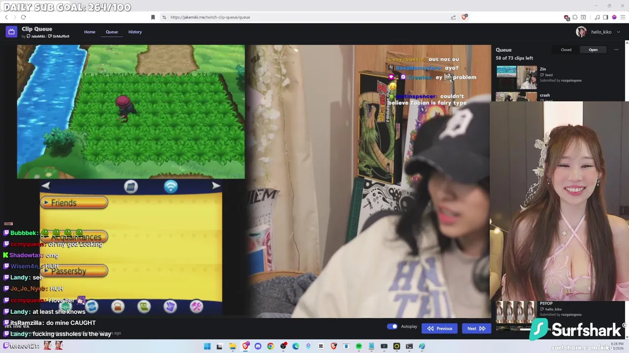
Task: Toggle Autoplay switch
Action: tap(392, 327)
